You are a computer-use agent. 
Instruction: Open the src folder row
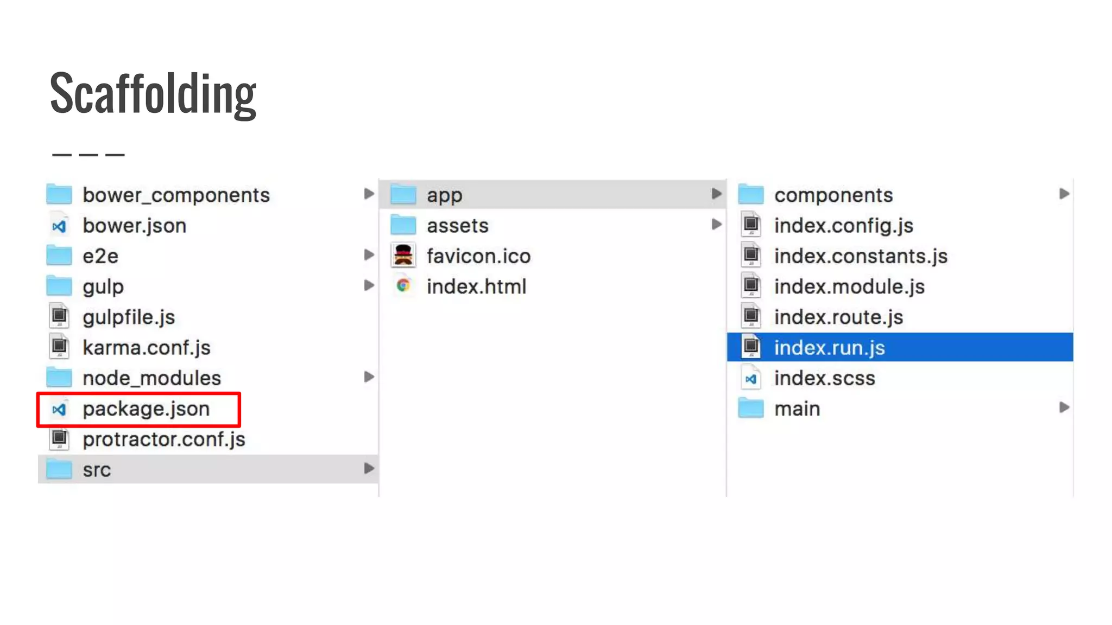pos(97,469)
